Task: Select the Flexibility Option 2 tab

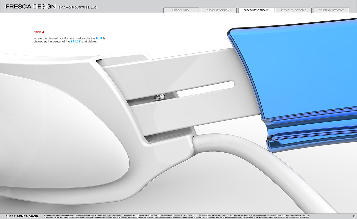Action: coord(256,10)
